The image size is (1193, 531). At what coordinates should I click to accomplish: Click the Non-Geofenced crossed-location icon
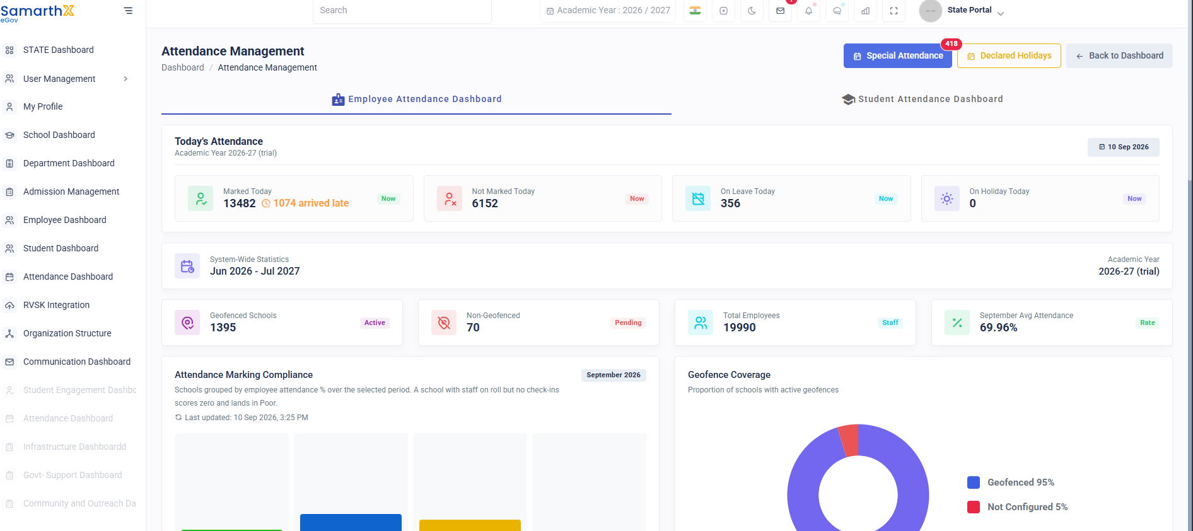pos(444,323)
